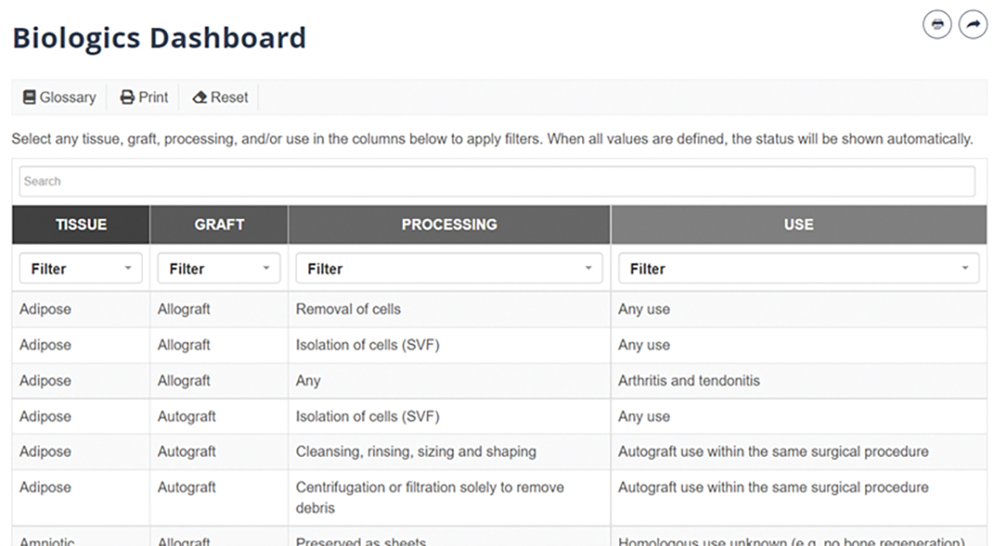Select "Centrifugation or filtration solely to remove debris"
This screenshot has width=994, height=546.
tap(429, 497)
